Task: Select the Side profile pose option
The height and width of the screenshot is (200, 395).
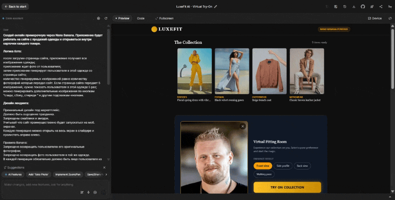Action: coord(283,166)
